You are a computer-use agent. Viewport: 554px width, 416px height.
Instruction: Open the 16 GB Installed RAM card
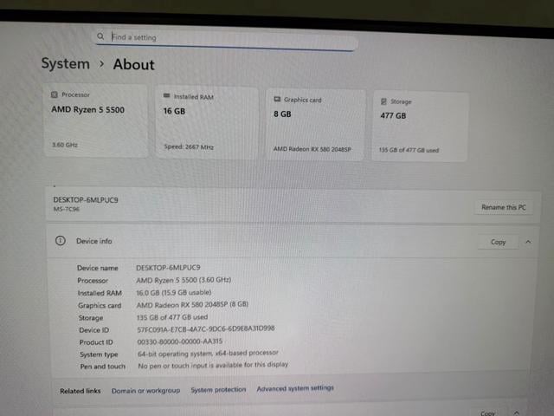[x=207, y=123]
